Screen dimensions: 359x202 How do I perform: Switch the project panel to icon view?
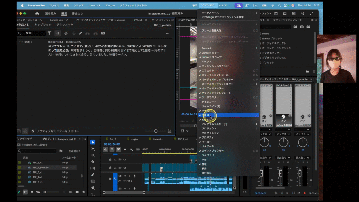32,192
